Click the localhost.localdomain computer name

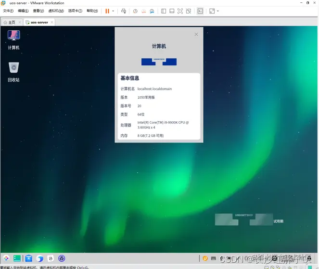coord(154,89)
